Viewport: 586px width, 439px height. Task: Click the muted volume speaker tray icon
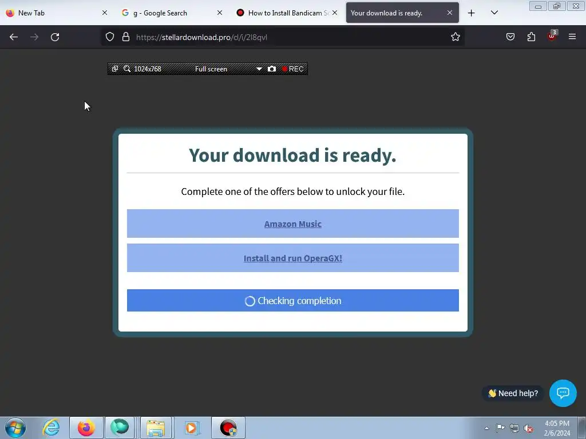[528, 428]
